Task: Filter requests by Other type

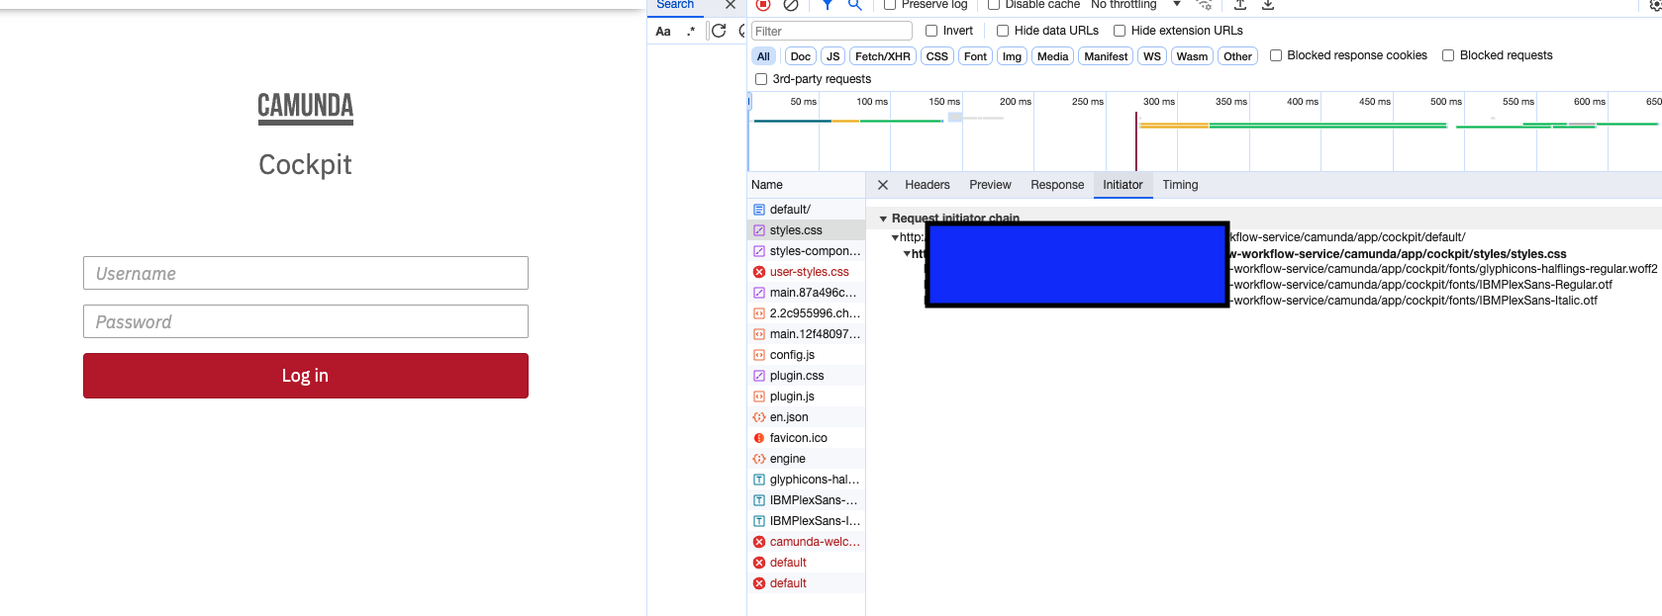Action: tap(1237, 56)
